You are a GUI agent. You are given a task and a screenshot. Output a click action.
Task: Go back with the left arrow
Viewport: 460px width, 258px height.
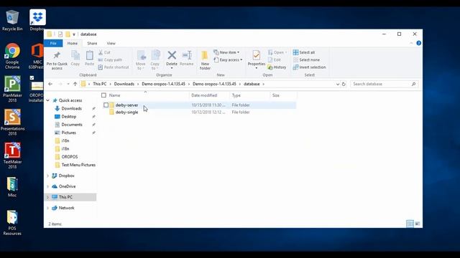50,84
